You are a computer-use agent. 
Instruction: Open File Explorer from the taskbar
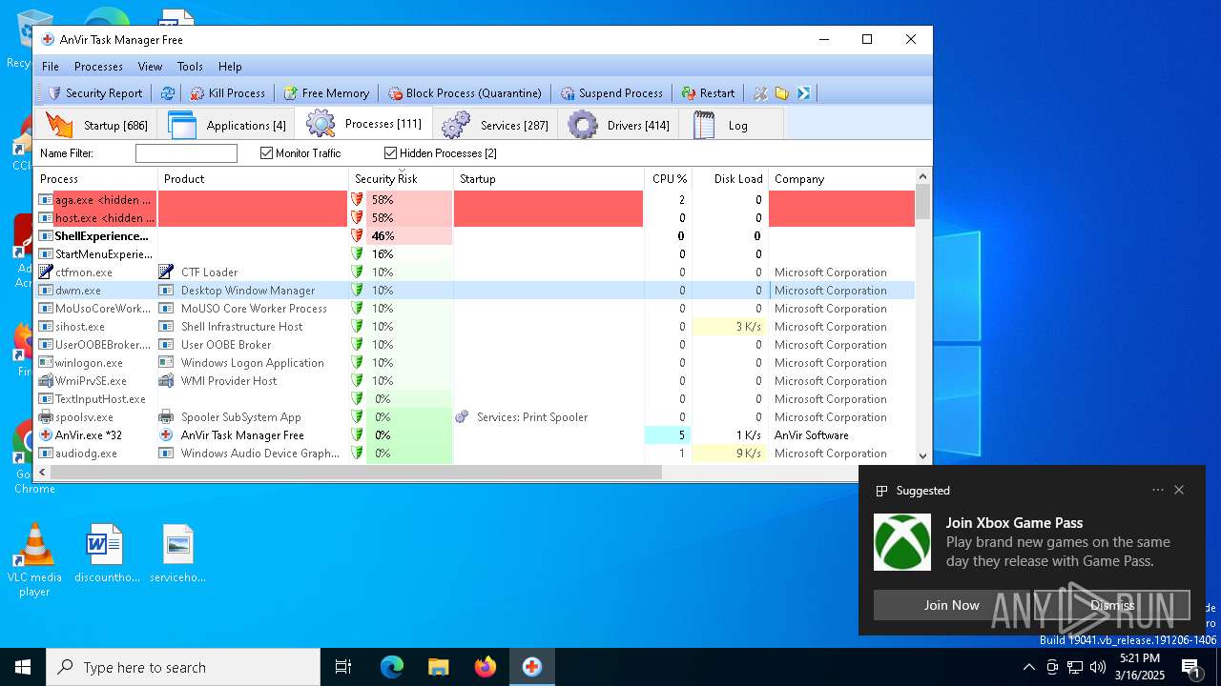coord(438,667)
